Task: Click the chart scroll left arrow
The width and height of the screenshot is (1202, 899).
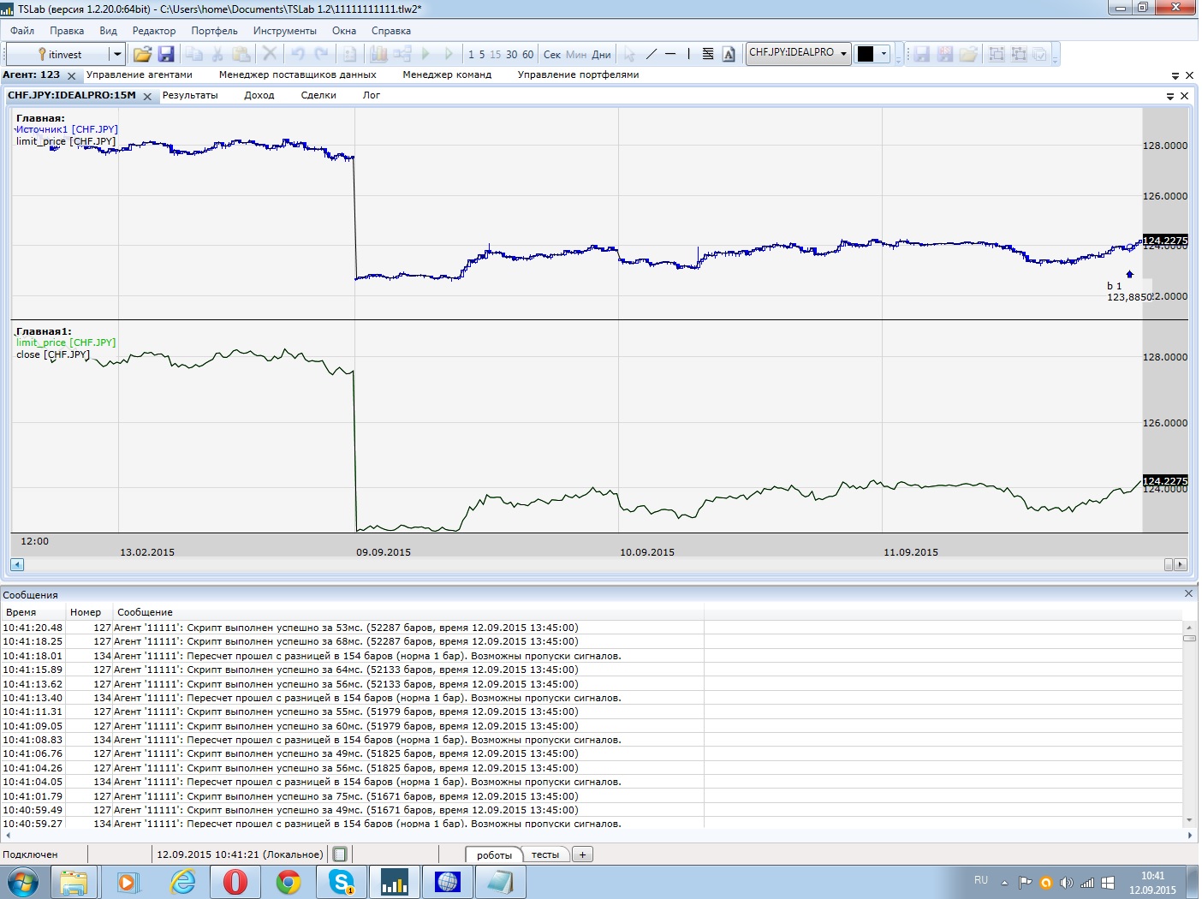Action: 17,564
